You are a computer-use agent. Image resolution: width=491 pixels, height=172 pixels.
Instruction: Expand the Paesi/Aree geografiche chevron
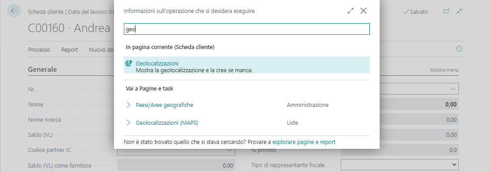coord(128,105)
